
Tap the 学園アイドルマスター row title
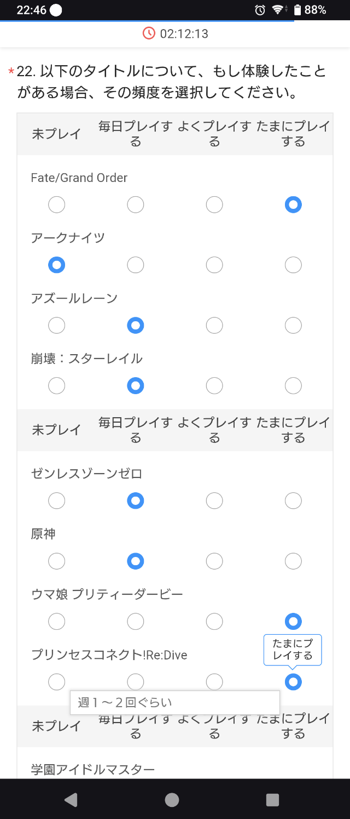point(93,770)
